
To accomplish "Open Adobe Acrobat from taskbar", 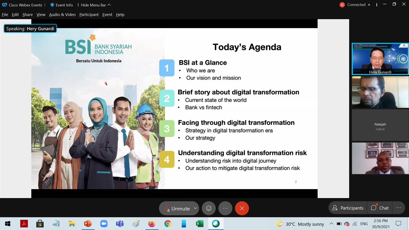I will click(x=24, y=224).
